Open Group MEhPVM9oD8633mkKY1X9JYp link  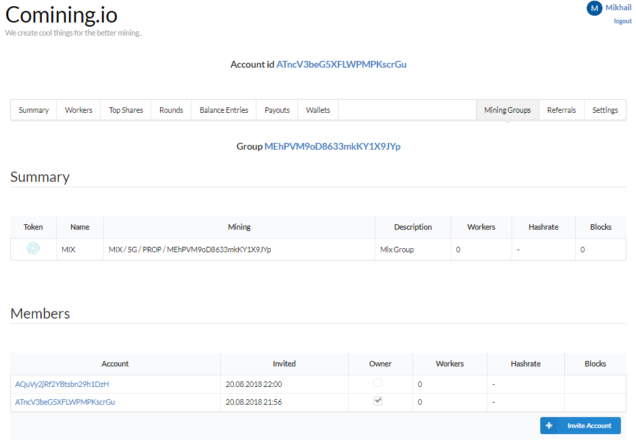pos(332,146)
